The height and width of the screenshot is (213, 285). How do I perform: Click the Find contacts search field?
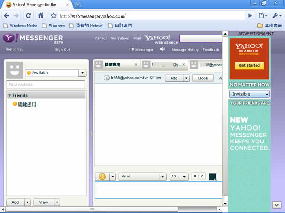(46, 85)
